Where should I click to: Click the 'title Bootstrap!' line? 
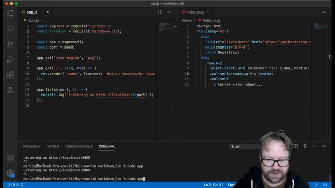[222, 52]
